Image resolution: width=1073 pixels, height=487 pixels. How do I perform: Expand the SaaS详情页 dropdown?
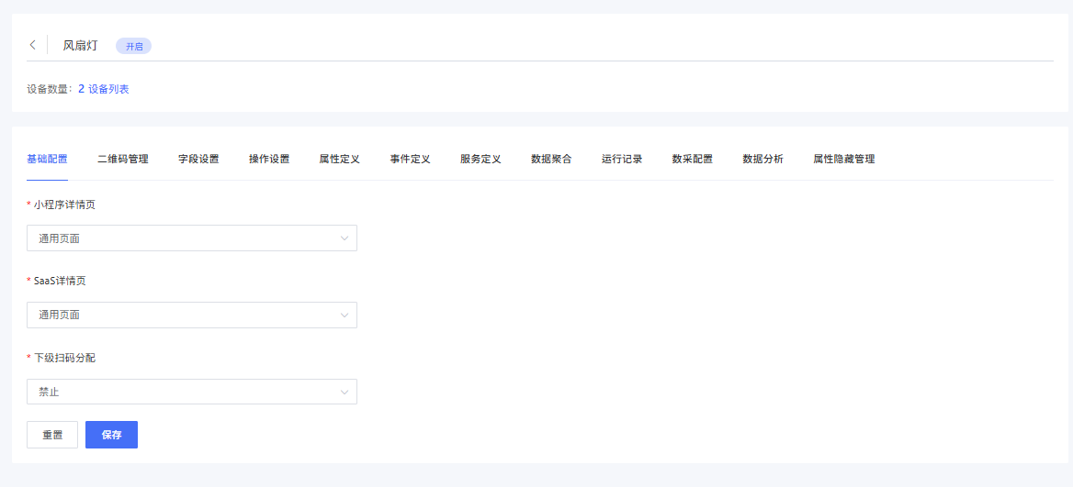(x=191, y=315)
